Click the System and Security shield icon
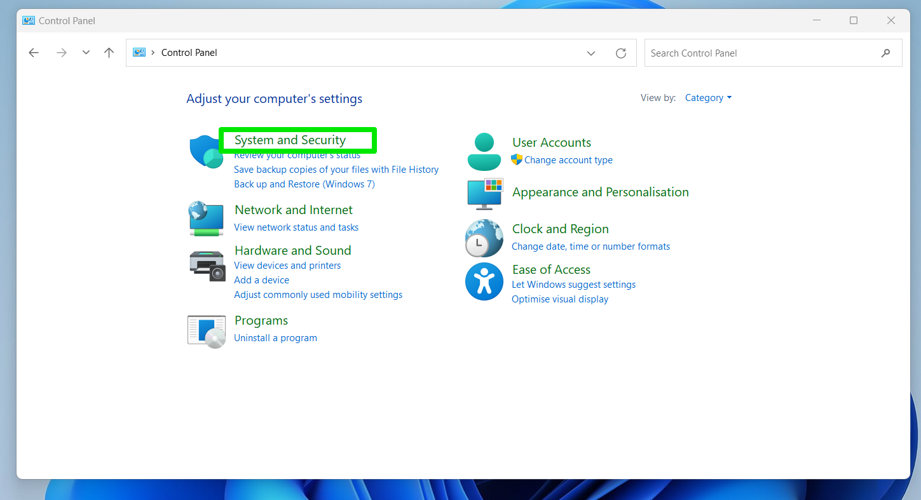921x500 pixels. point(206,152)
